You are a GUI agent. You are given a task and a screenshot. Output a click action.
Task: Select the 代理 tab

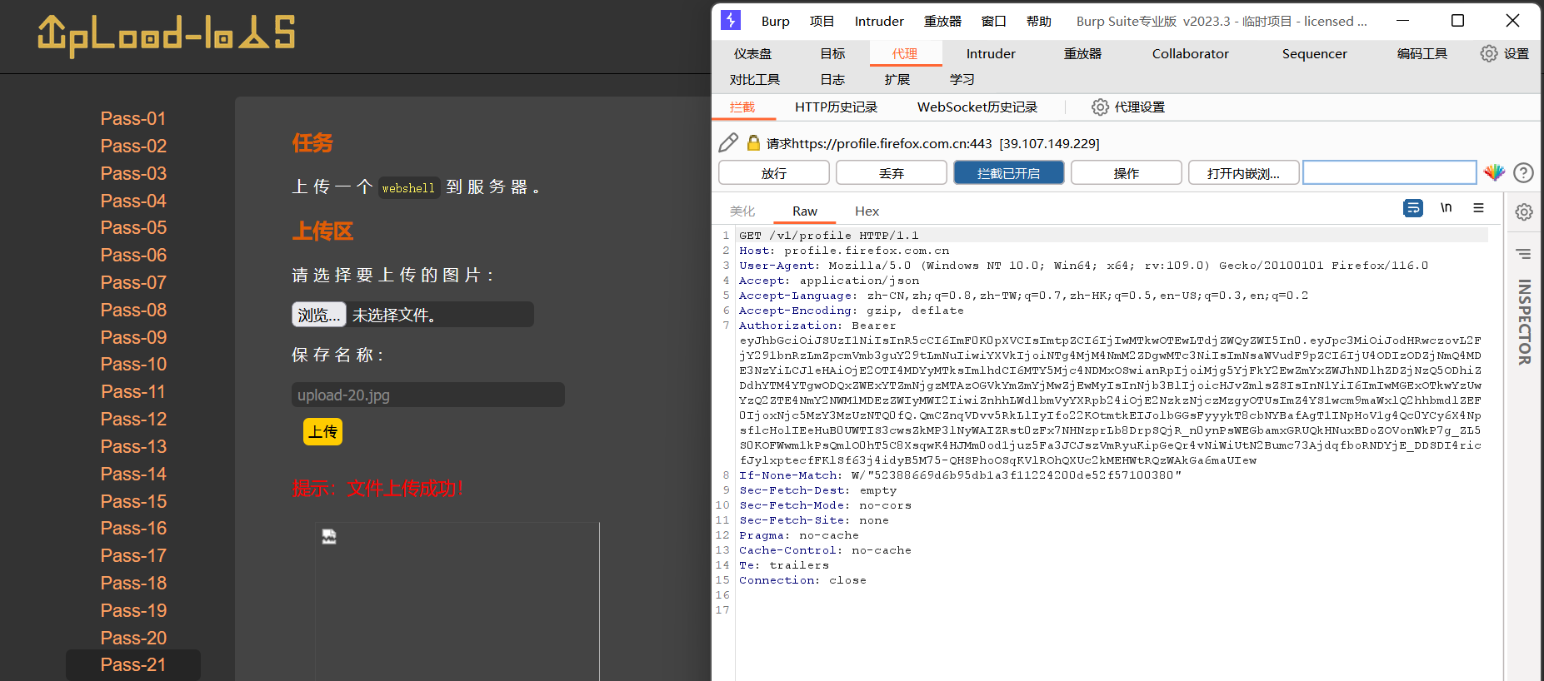tap(905, 53)
